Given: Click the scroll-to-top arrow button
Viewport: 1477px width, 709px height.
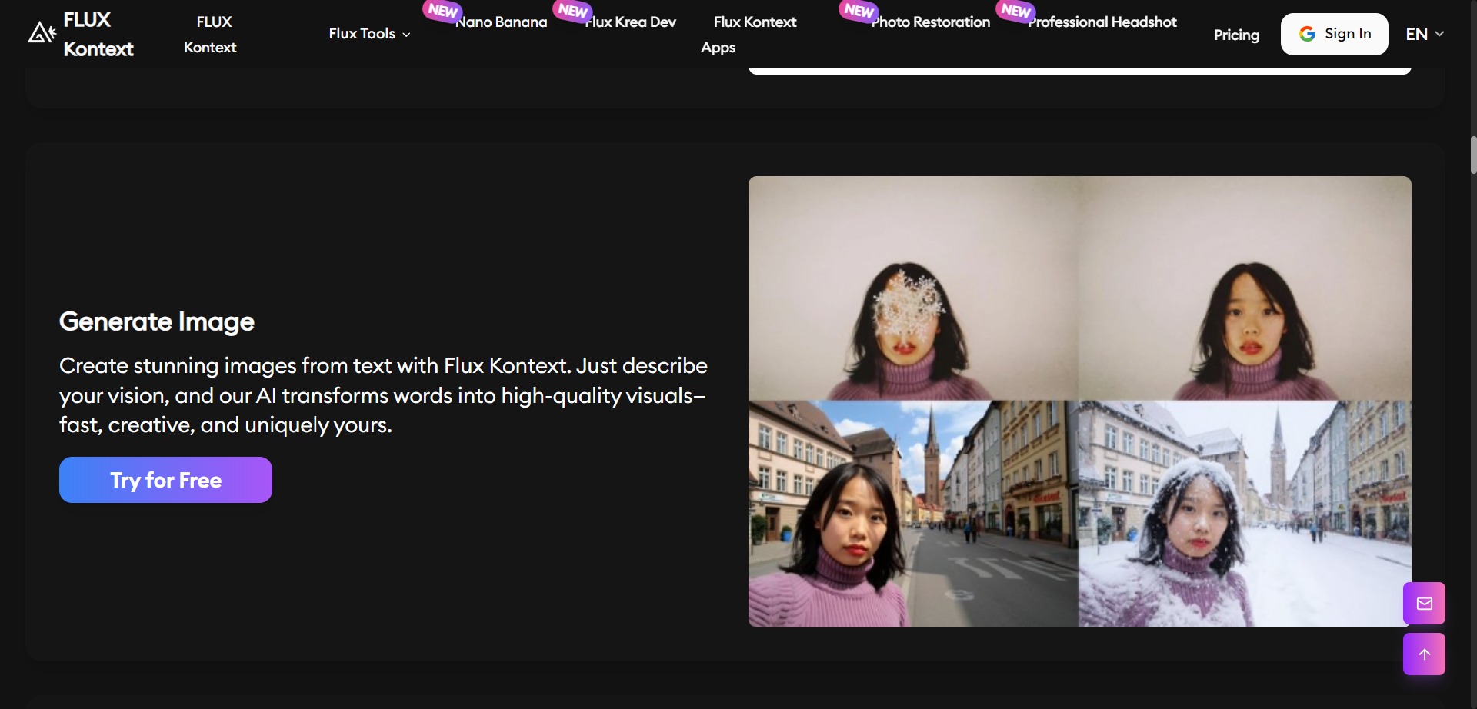Looking at the screenshot, I should click(x=1424, y=654).
